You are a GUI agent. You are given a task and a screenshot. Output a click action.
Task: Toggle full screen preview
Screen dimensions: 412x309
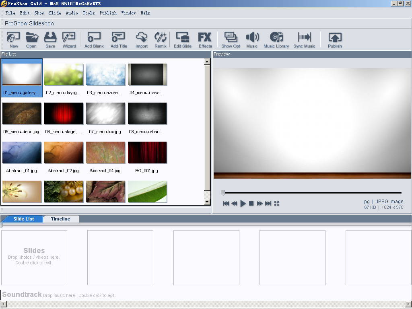click(x=277, y=203)
